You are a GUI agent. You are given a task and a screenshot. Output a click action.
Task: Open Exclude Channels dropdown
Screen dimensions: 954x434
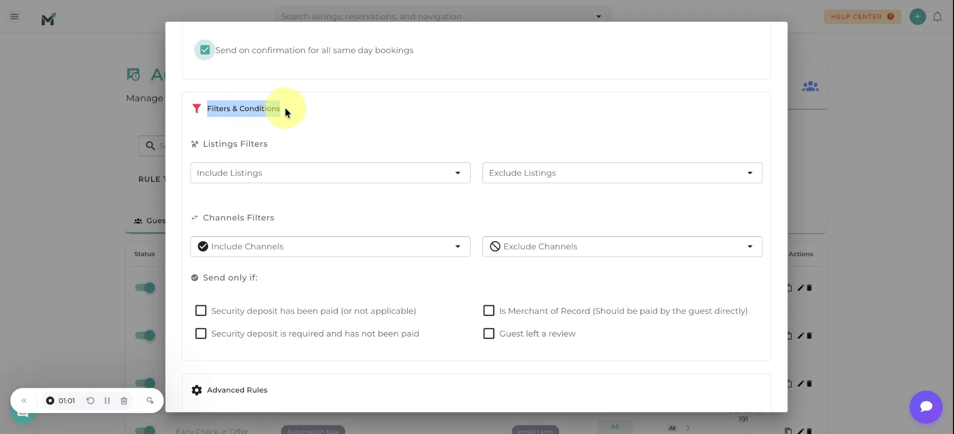click(622, 246)
